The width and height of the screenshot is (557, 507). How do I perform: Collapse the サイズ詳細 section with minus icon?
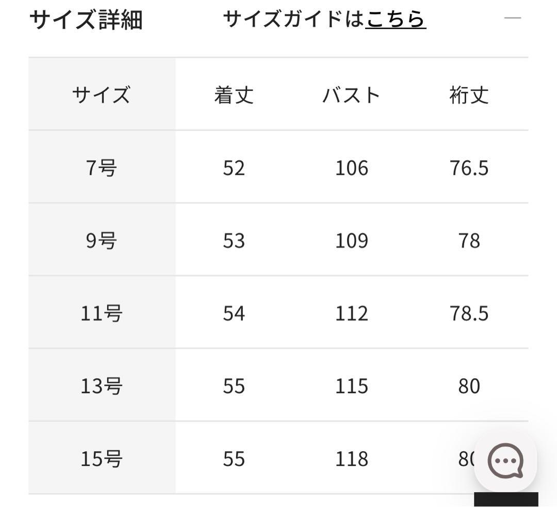click(512, 19)
